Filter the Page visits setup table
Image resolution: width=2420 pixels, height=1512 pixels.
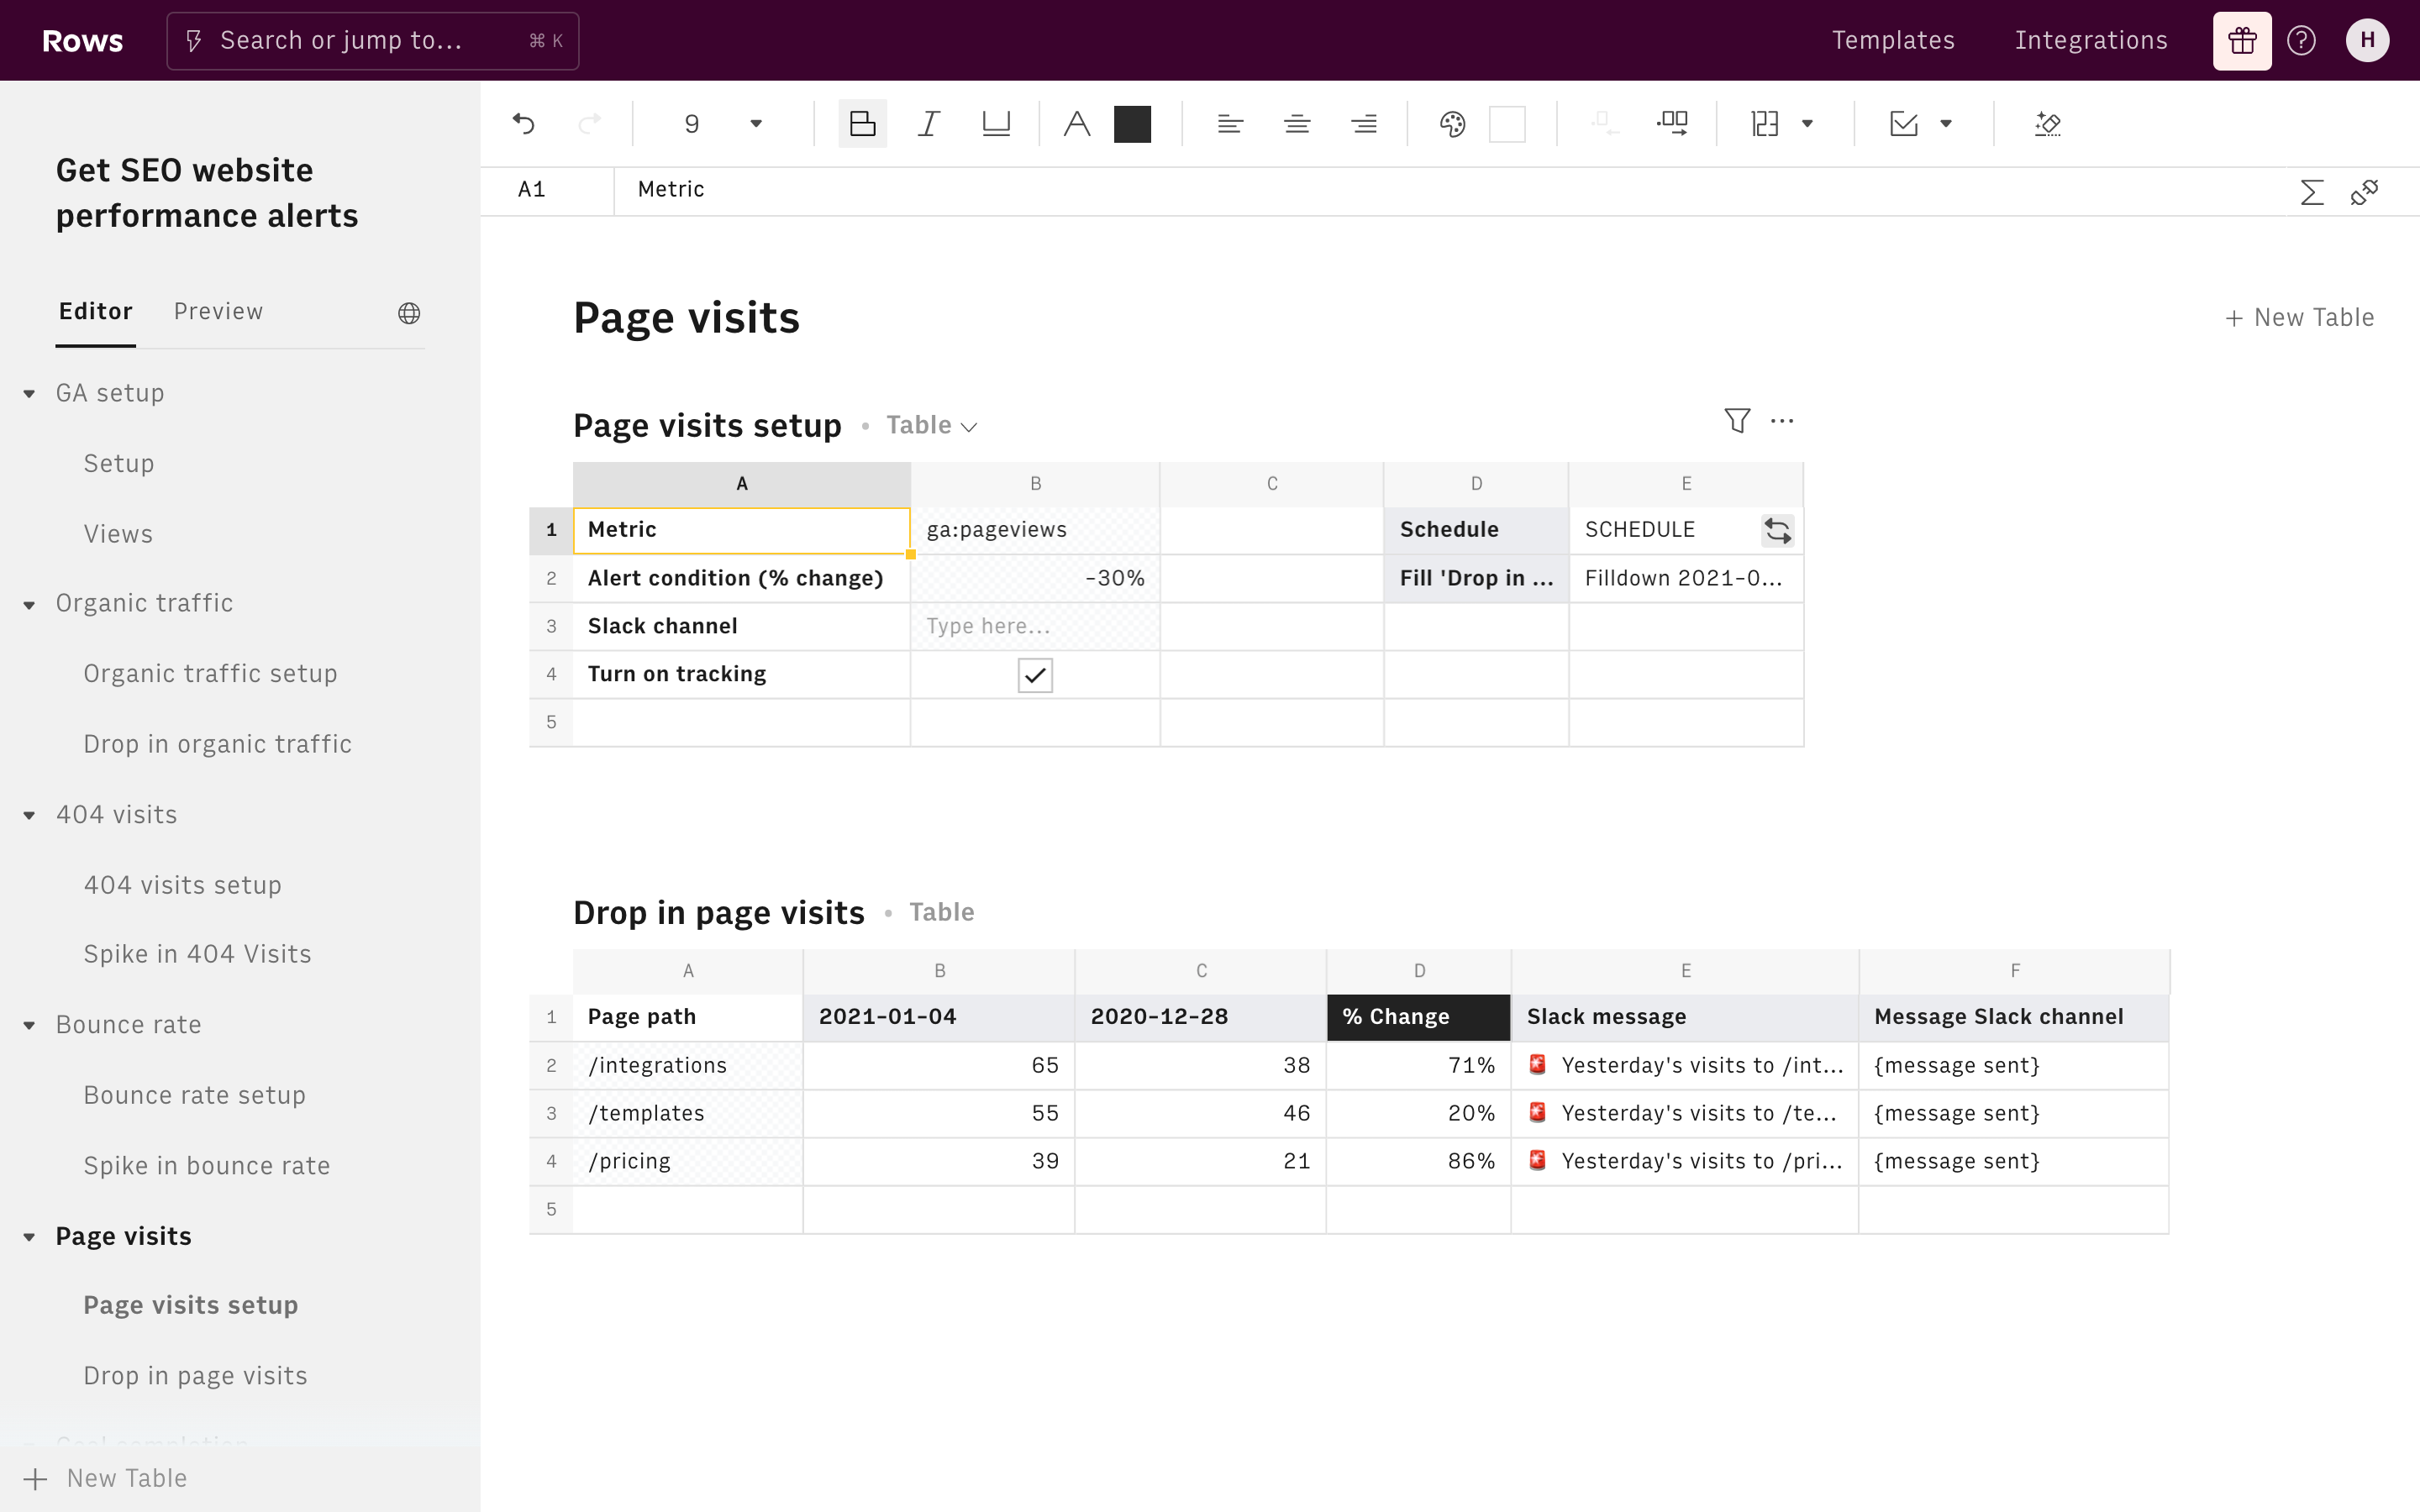(x=1737, y=421)
